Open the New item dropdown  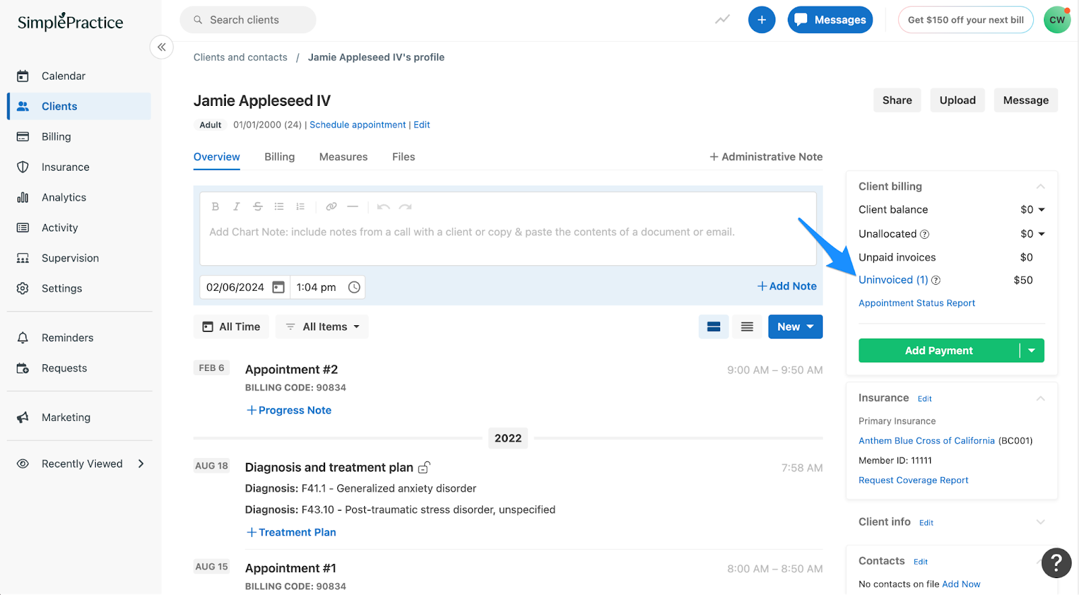click(795, 327)
